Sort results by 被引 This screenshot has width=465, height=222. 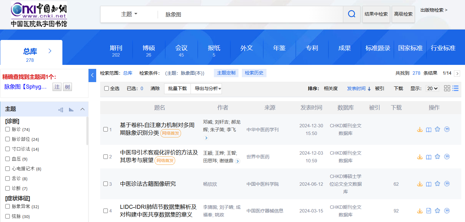point(380,89)
